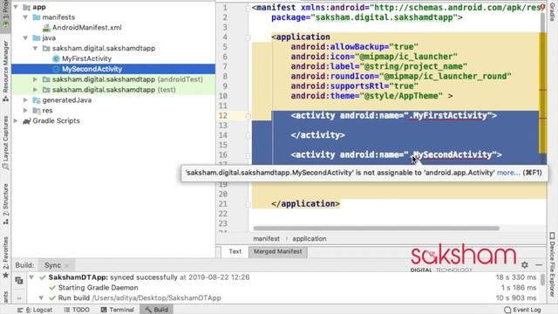Open the Structure tool window
558x314 pixels.
5,203
